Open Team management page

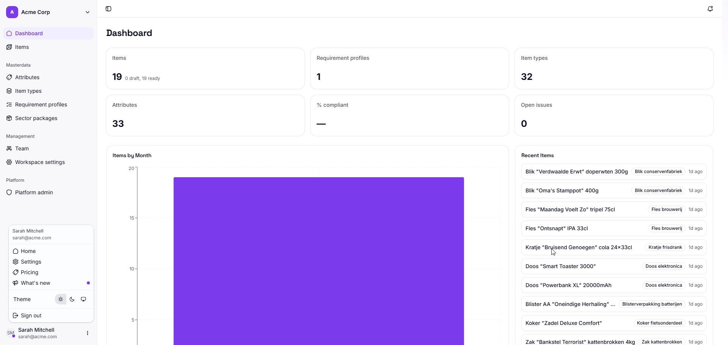point(48,148)
